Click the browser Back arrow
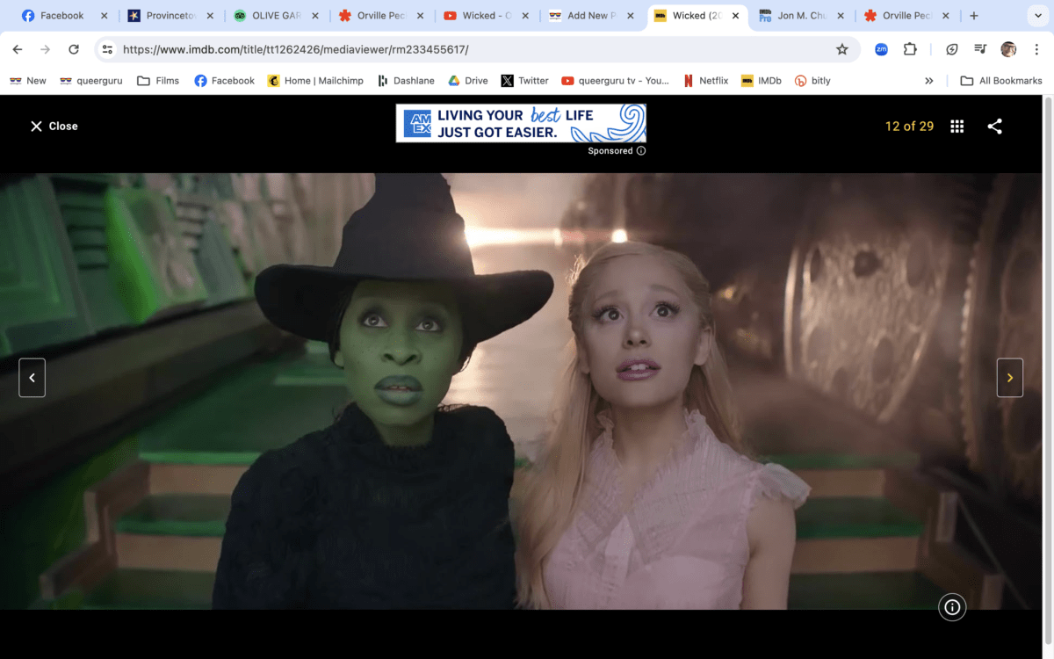This screenshot has height=659, width=1054. [x=18, y=49]
